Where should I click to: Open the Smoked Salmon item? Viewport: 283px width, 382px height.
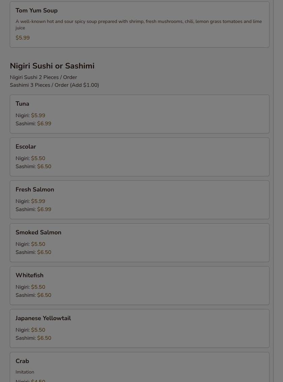click(x=38, y=232)
